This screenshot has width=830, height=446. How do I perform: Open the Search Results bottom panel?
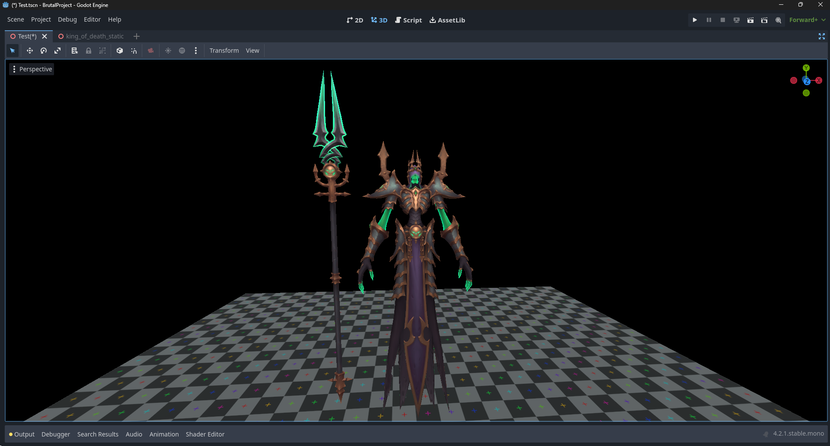coord(98,434)
